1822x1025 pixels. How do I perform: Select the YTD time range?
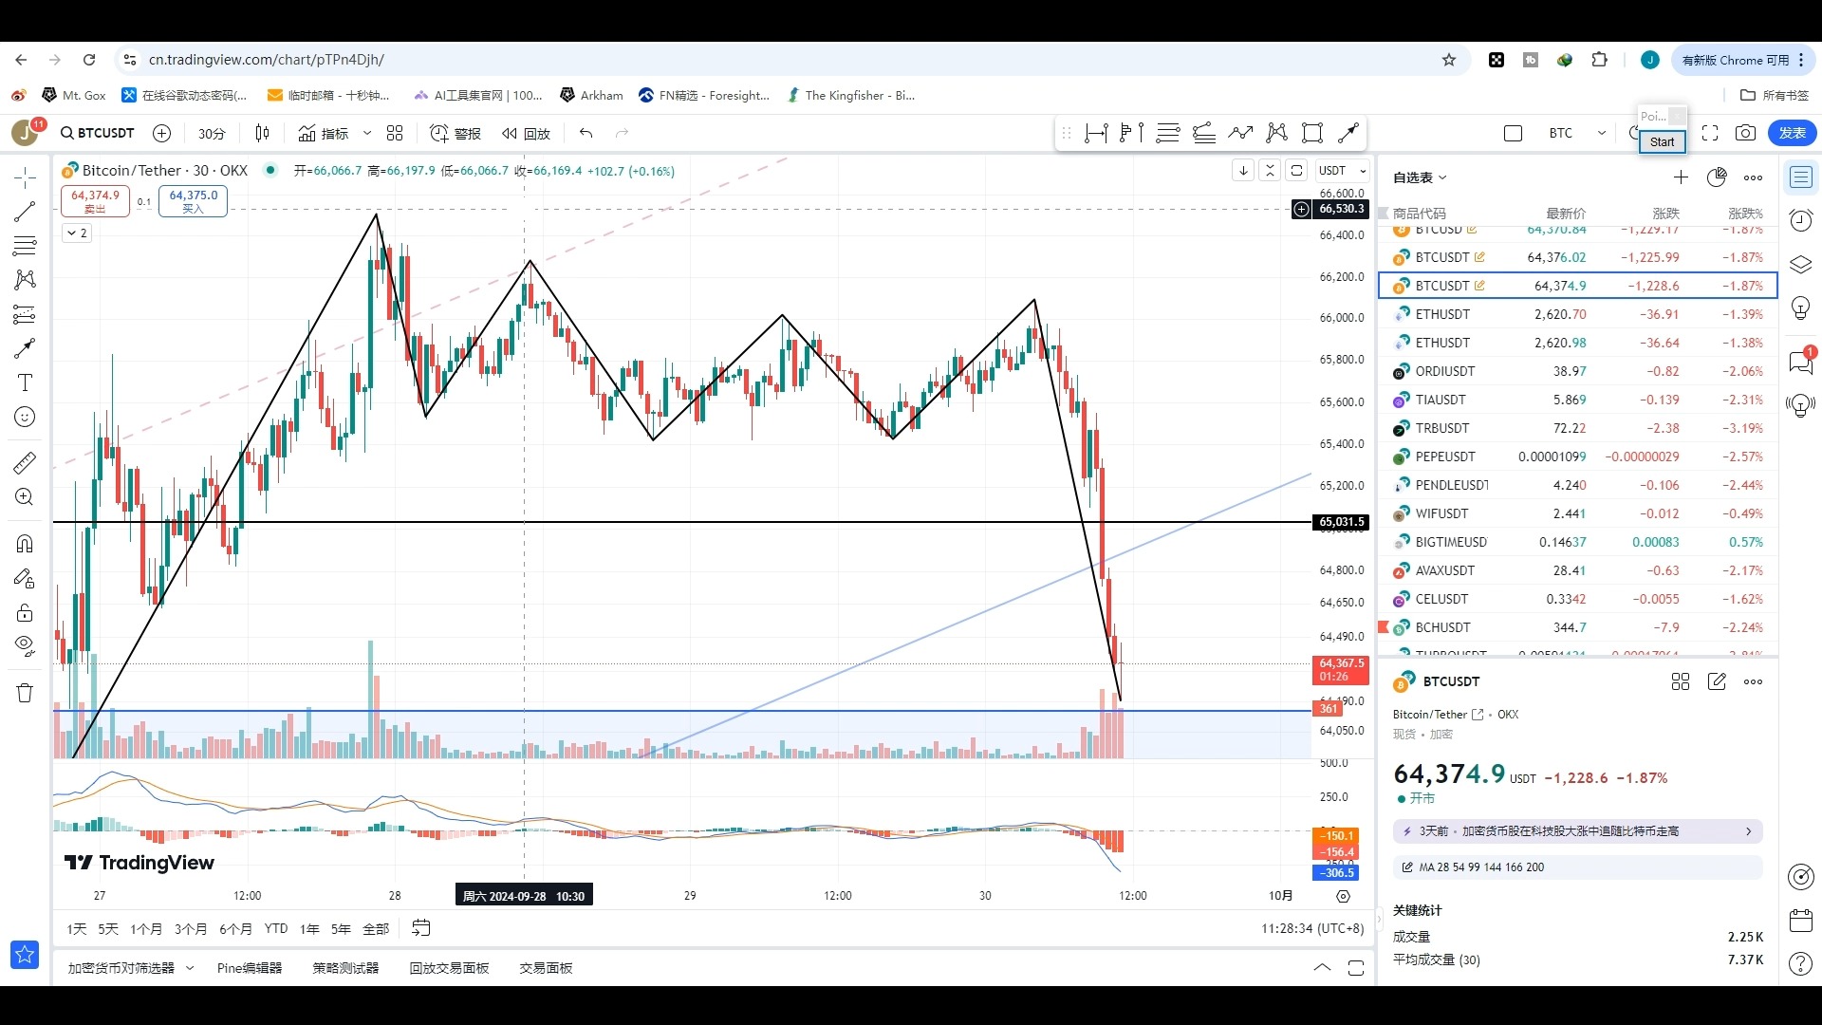coord(276,929)
